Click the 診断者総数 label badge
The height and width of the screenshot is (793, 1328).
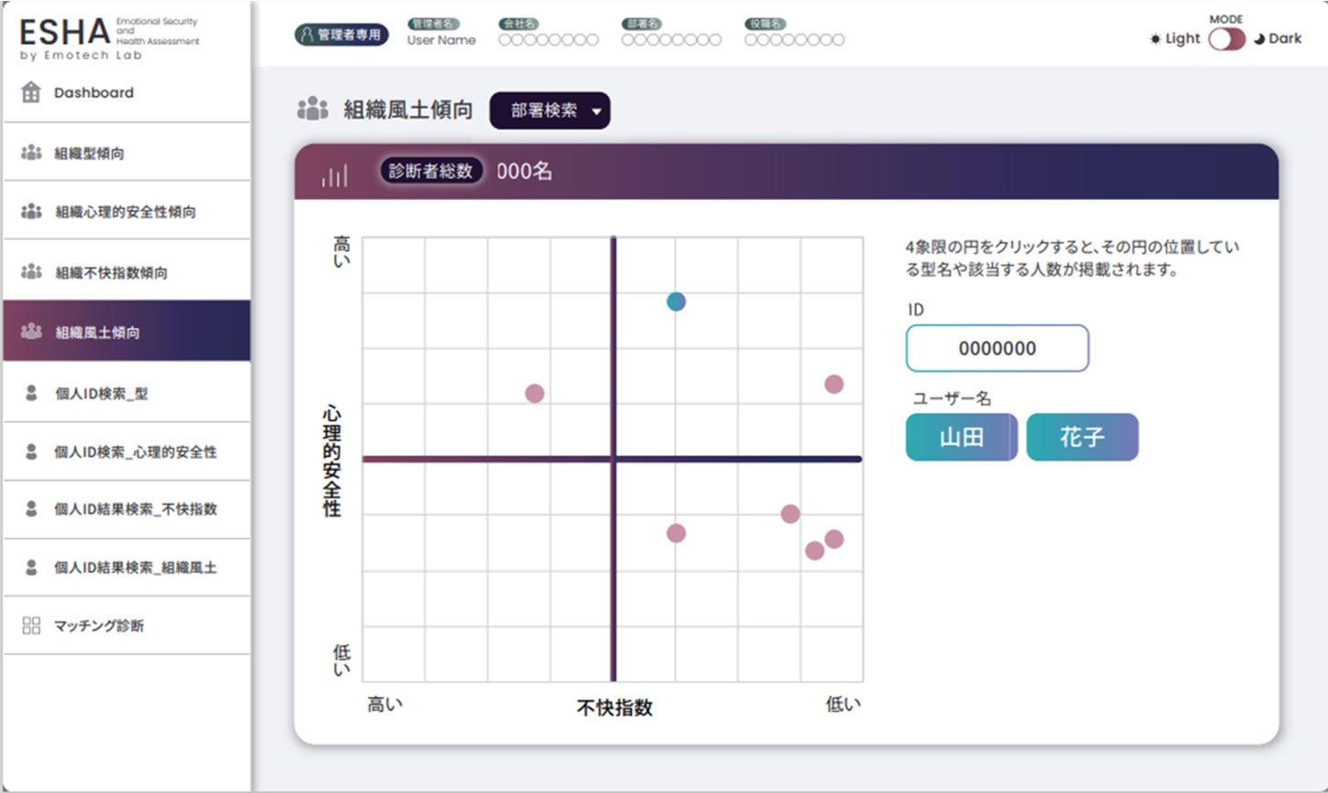431,170
